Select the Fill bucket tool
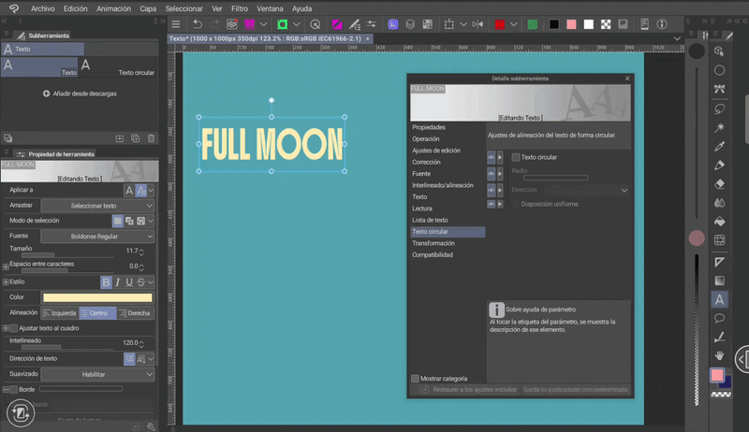The width and height of the screenshot is (749, 432). coord(719,222)
